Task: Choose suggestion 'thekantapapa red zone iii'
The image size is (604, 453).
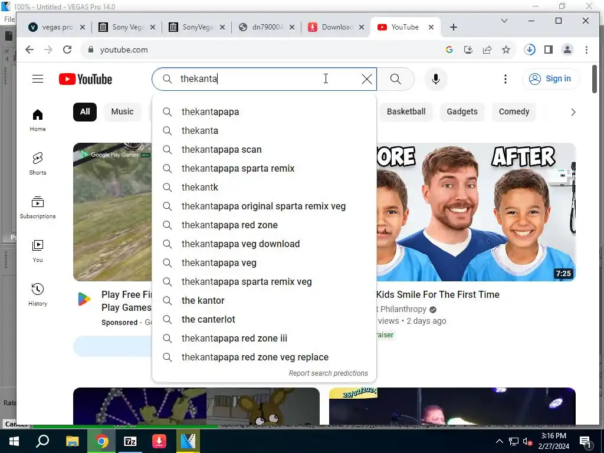Action: pyautogui.click(x=264, y=338)
